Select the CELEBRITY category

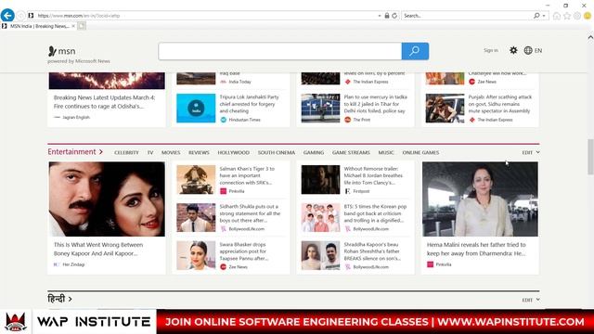pos(126,152)
